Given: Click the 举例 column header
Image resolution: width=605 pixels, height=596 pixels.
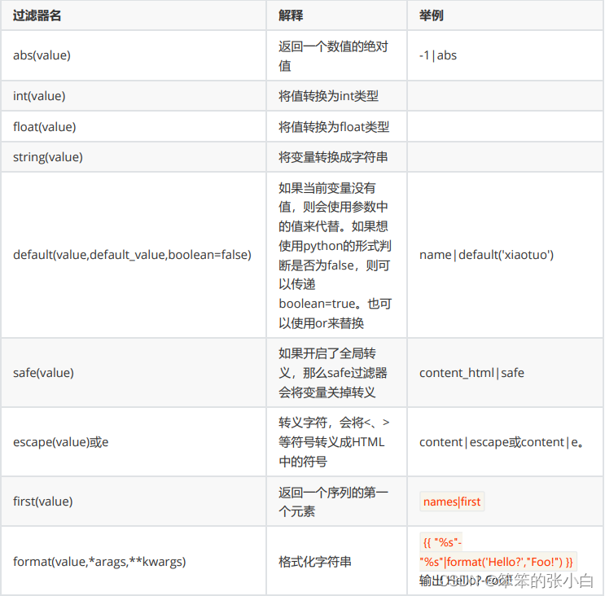Looking at the screenshot, I should pos(431,15).
